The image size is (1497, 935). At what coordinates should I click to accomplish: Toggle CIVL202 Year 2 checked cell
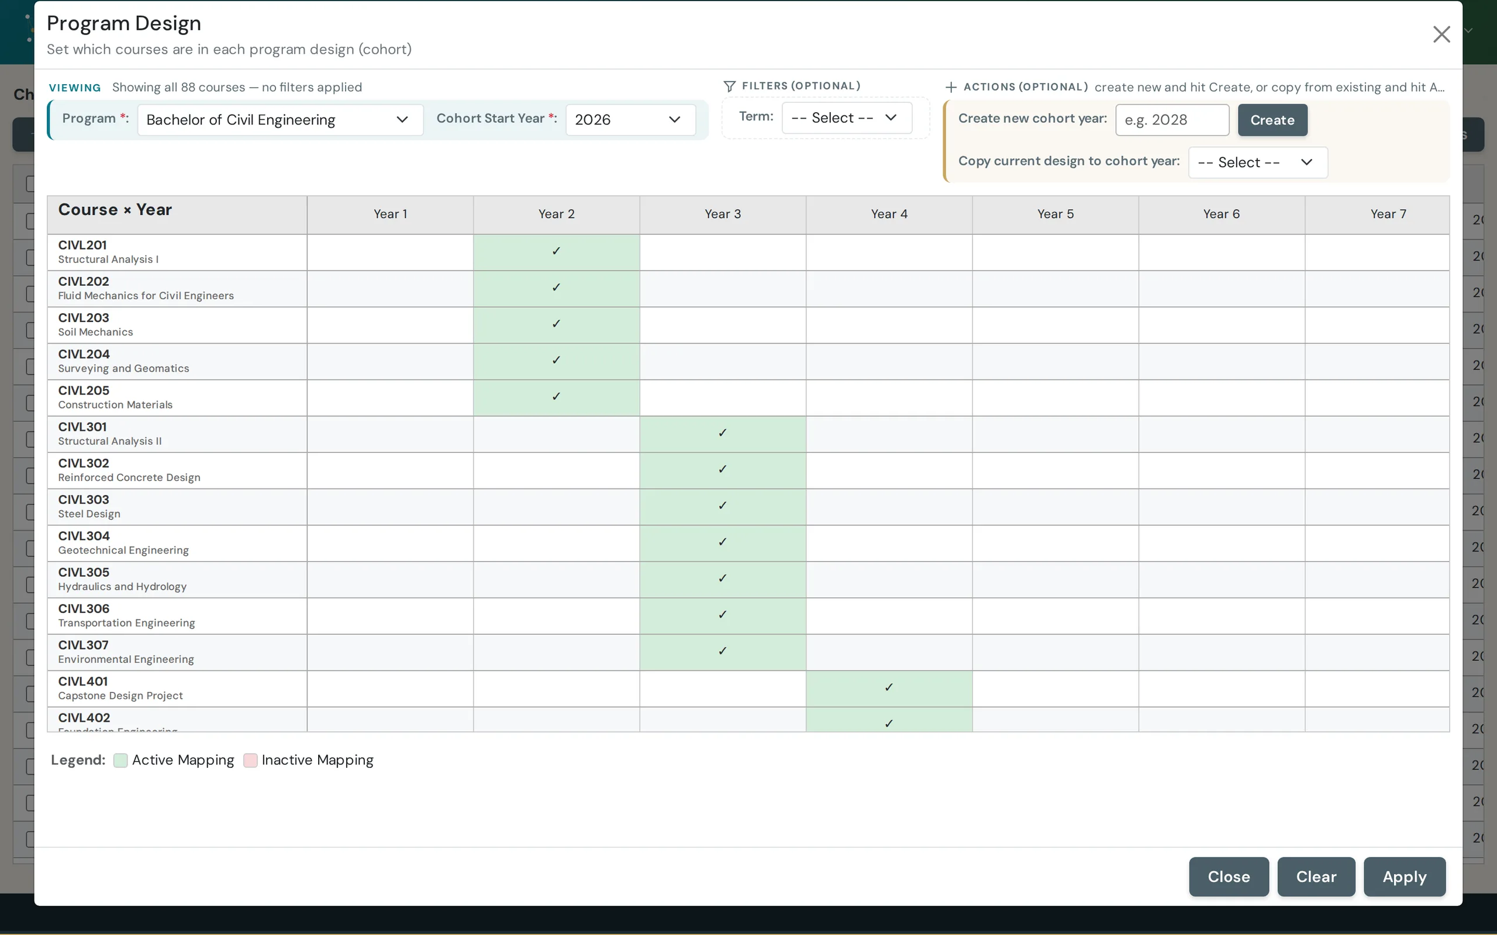556,289
